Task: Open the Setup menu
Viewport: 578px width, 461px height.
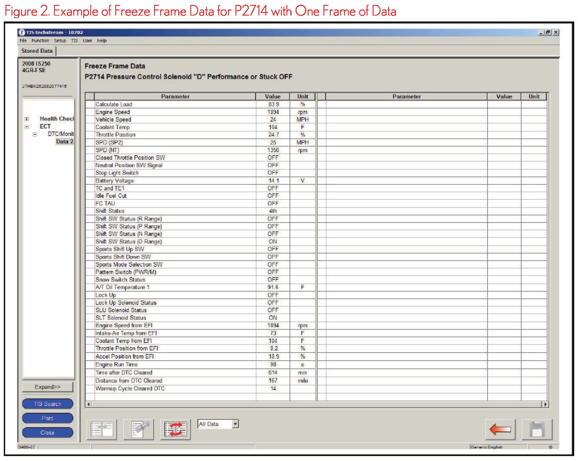Action: (60, 41)
